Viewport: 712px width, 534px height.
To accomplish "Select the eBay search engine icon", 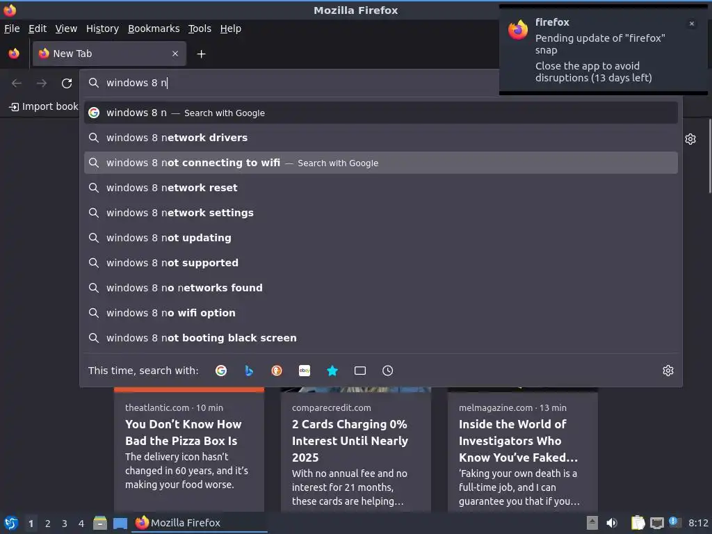I will tap(305, 371).
